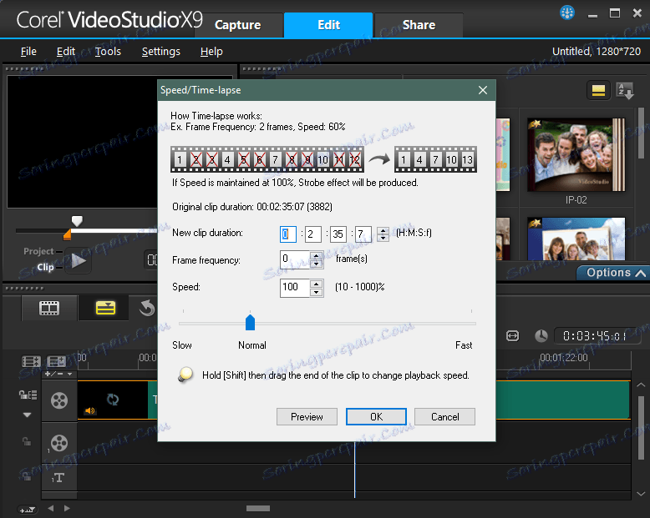Click the Frame frequency input field
The height and width of the screenshot is (518, 650).
pos(295,259)
